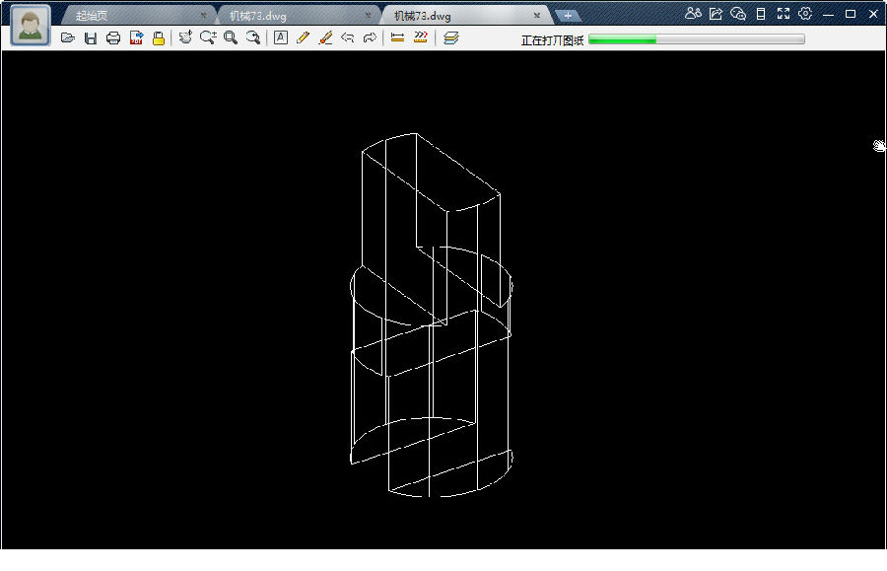This screenshot has height=571, width=887.
Task: Click the 正在打开图纸 status text
Action: tap(552, 40)
